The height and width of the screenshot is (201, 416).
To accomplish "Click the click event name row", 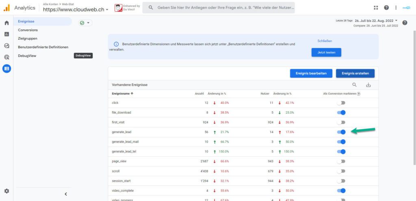I will pos(115,103).
